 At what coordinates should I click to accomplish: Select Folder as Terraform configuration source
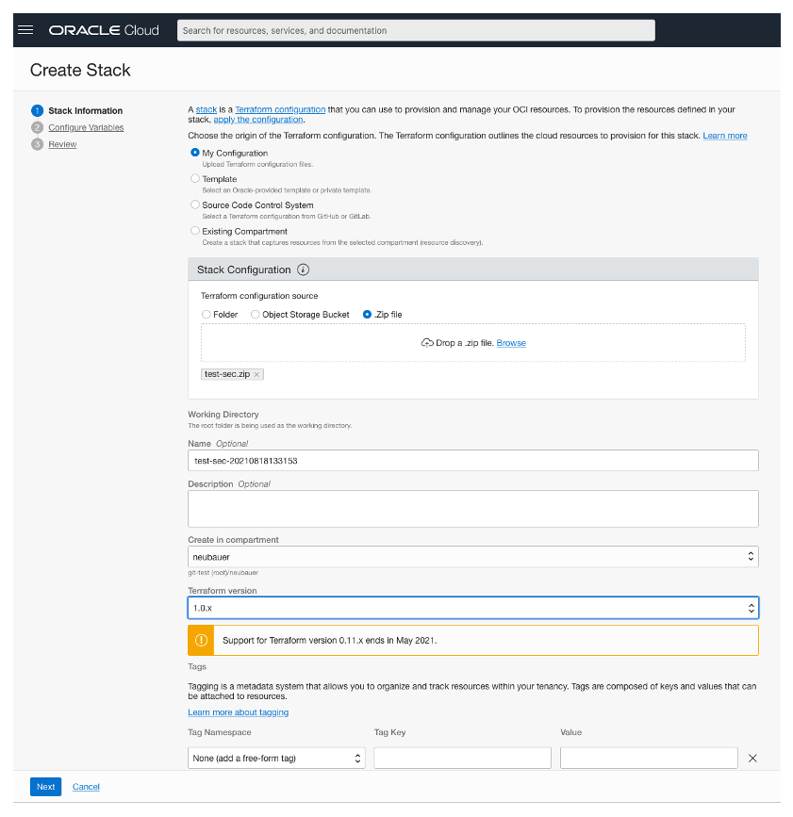[207, 315]
